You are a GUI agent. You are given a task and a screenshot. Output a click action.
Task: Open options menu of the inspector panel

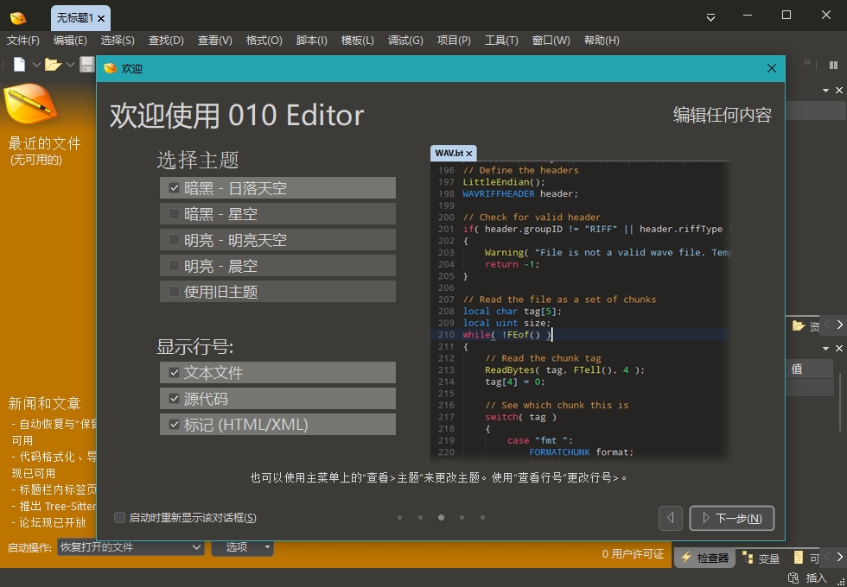click(825, 349)
